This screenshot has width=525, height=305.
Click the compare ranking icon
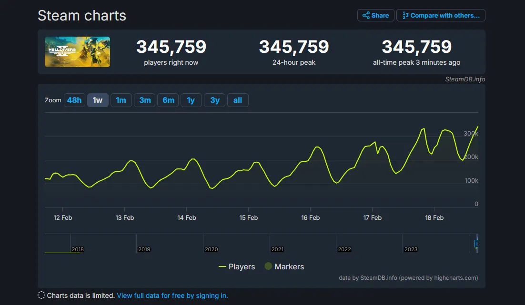click(x=405, y=15)
